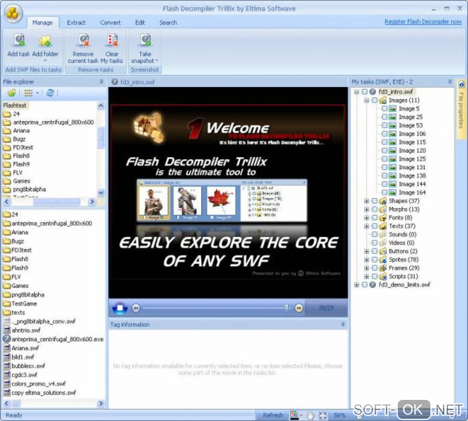Check the fd3_demo_limits.swf checkbox

364,285
